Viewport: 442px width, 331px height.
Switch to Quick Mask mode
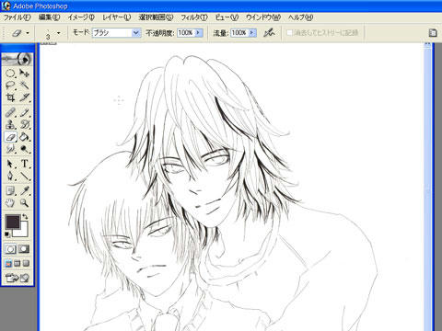pos(24,249)
